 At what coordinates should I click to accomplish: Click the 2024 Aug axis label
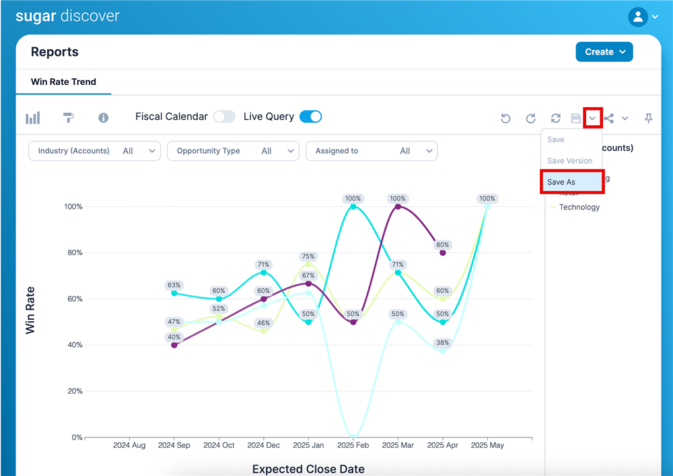click(129, 446)
